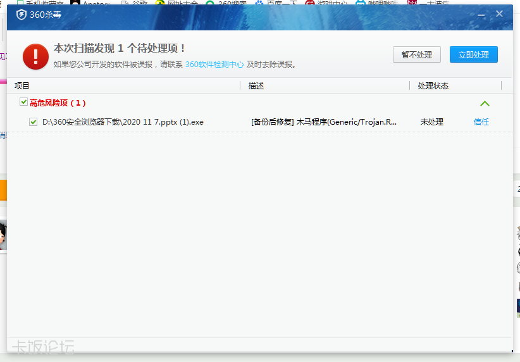Click the 高危风险项 (1) red group label
Viewport: 520px width, 362px height.
click(x=58, y=103)
